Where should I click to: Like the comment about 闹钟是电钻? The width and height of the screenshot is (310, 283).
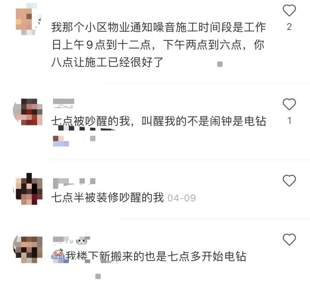tap(289, 104)
